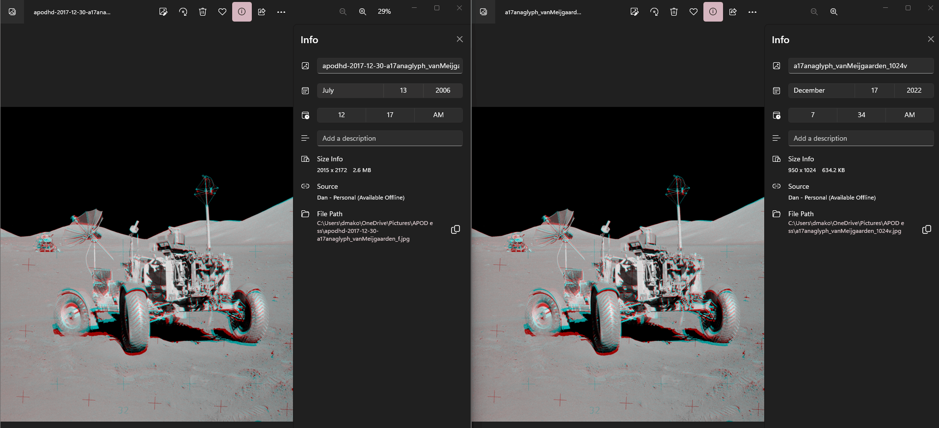The width and height of the screenshot is (939, 428).
Task: Click Edit image icon in right window
Action: click(x=635, y=12)
